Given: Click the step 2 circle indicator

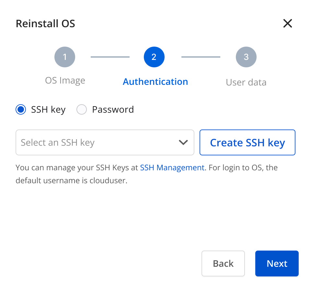Looking at the screenshot, I should (154, 57).
